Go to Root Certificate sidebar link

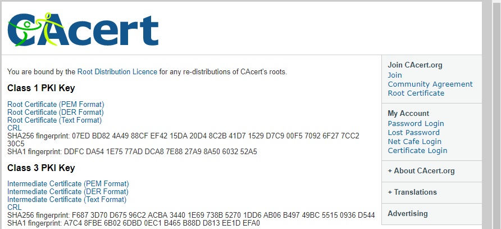point(416,93)
